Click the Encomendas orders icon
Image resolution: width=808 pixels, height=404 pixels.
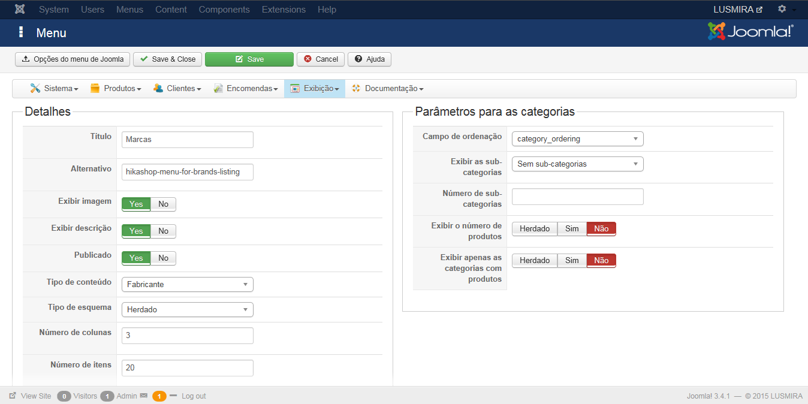[x=218, y=88]
